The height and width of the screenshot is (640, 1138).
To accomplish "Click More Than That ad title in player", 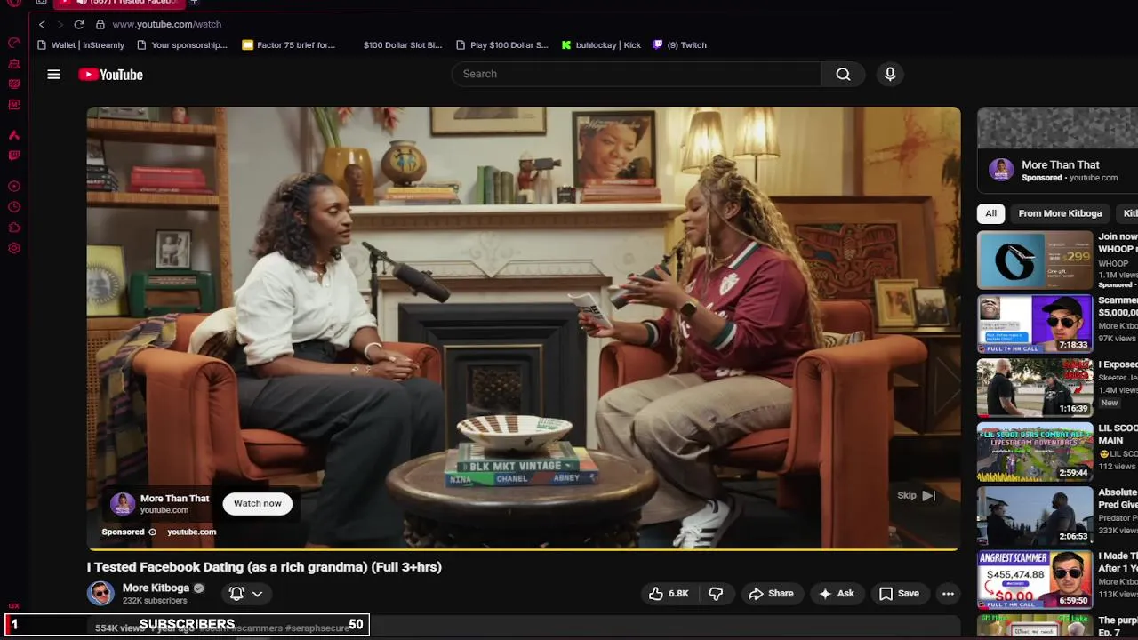I will [x=174, y=499].
